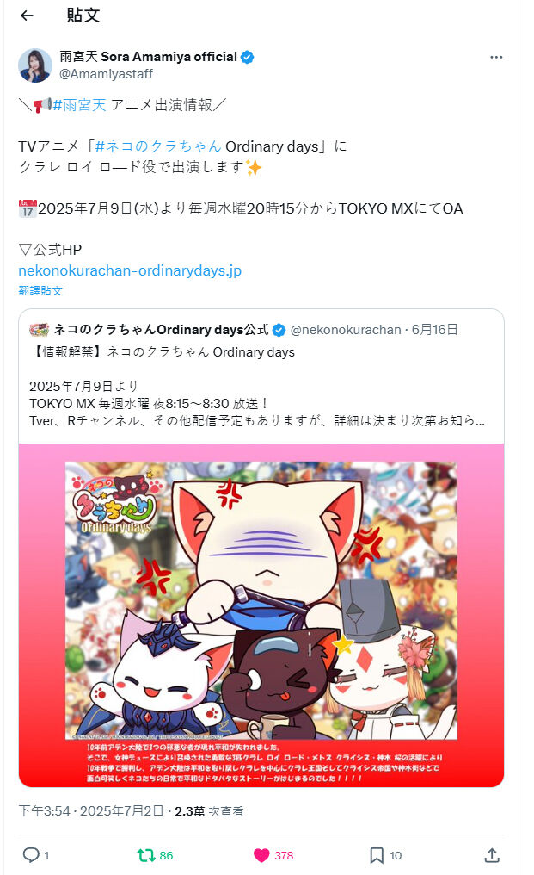
Task: Open @Amamiyastaff handle
Action: 106,74
